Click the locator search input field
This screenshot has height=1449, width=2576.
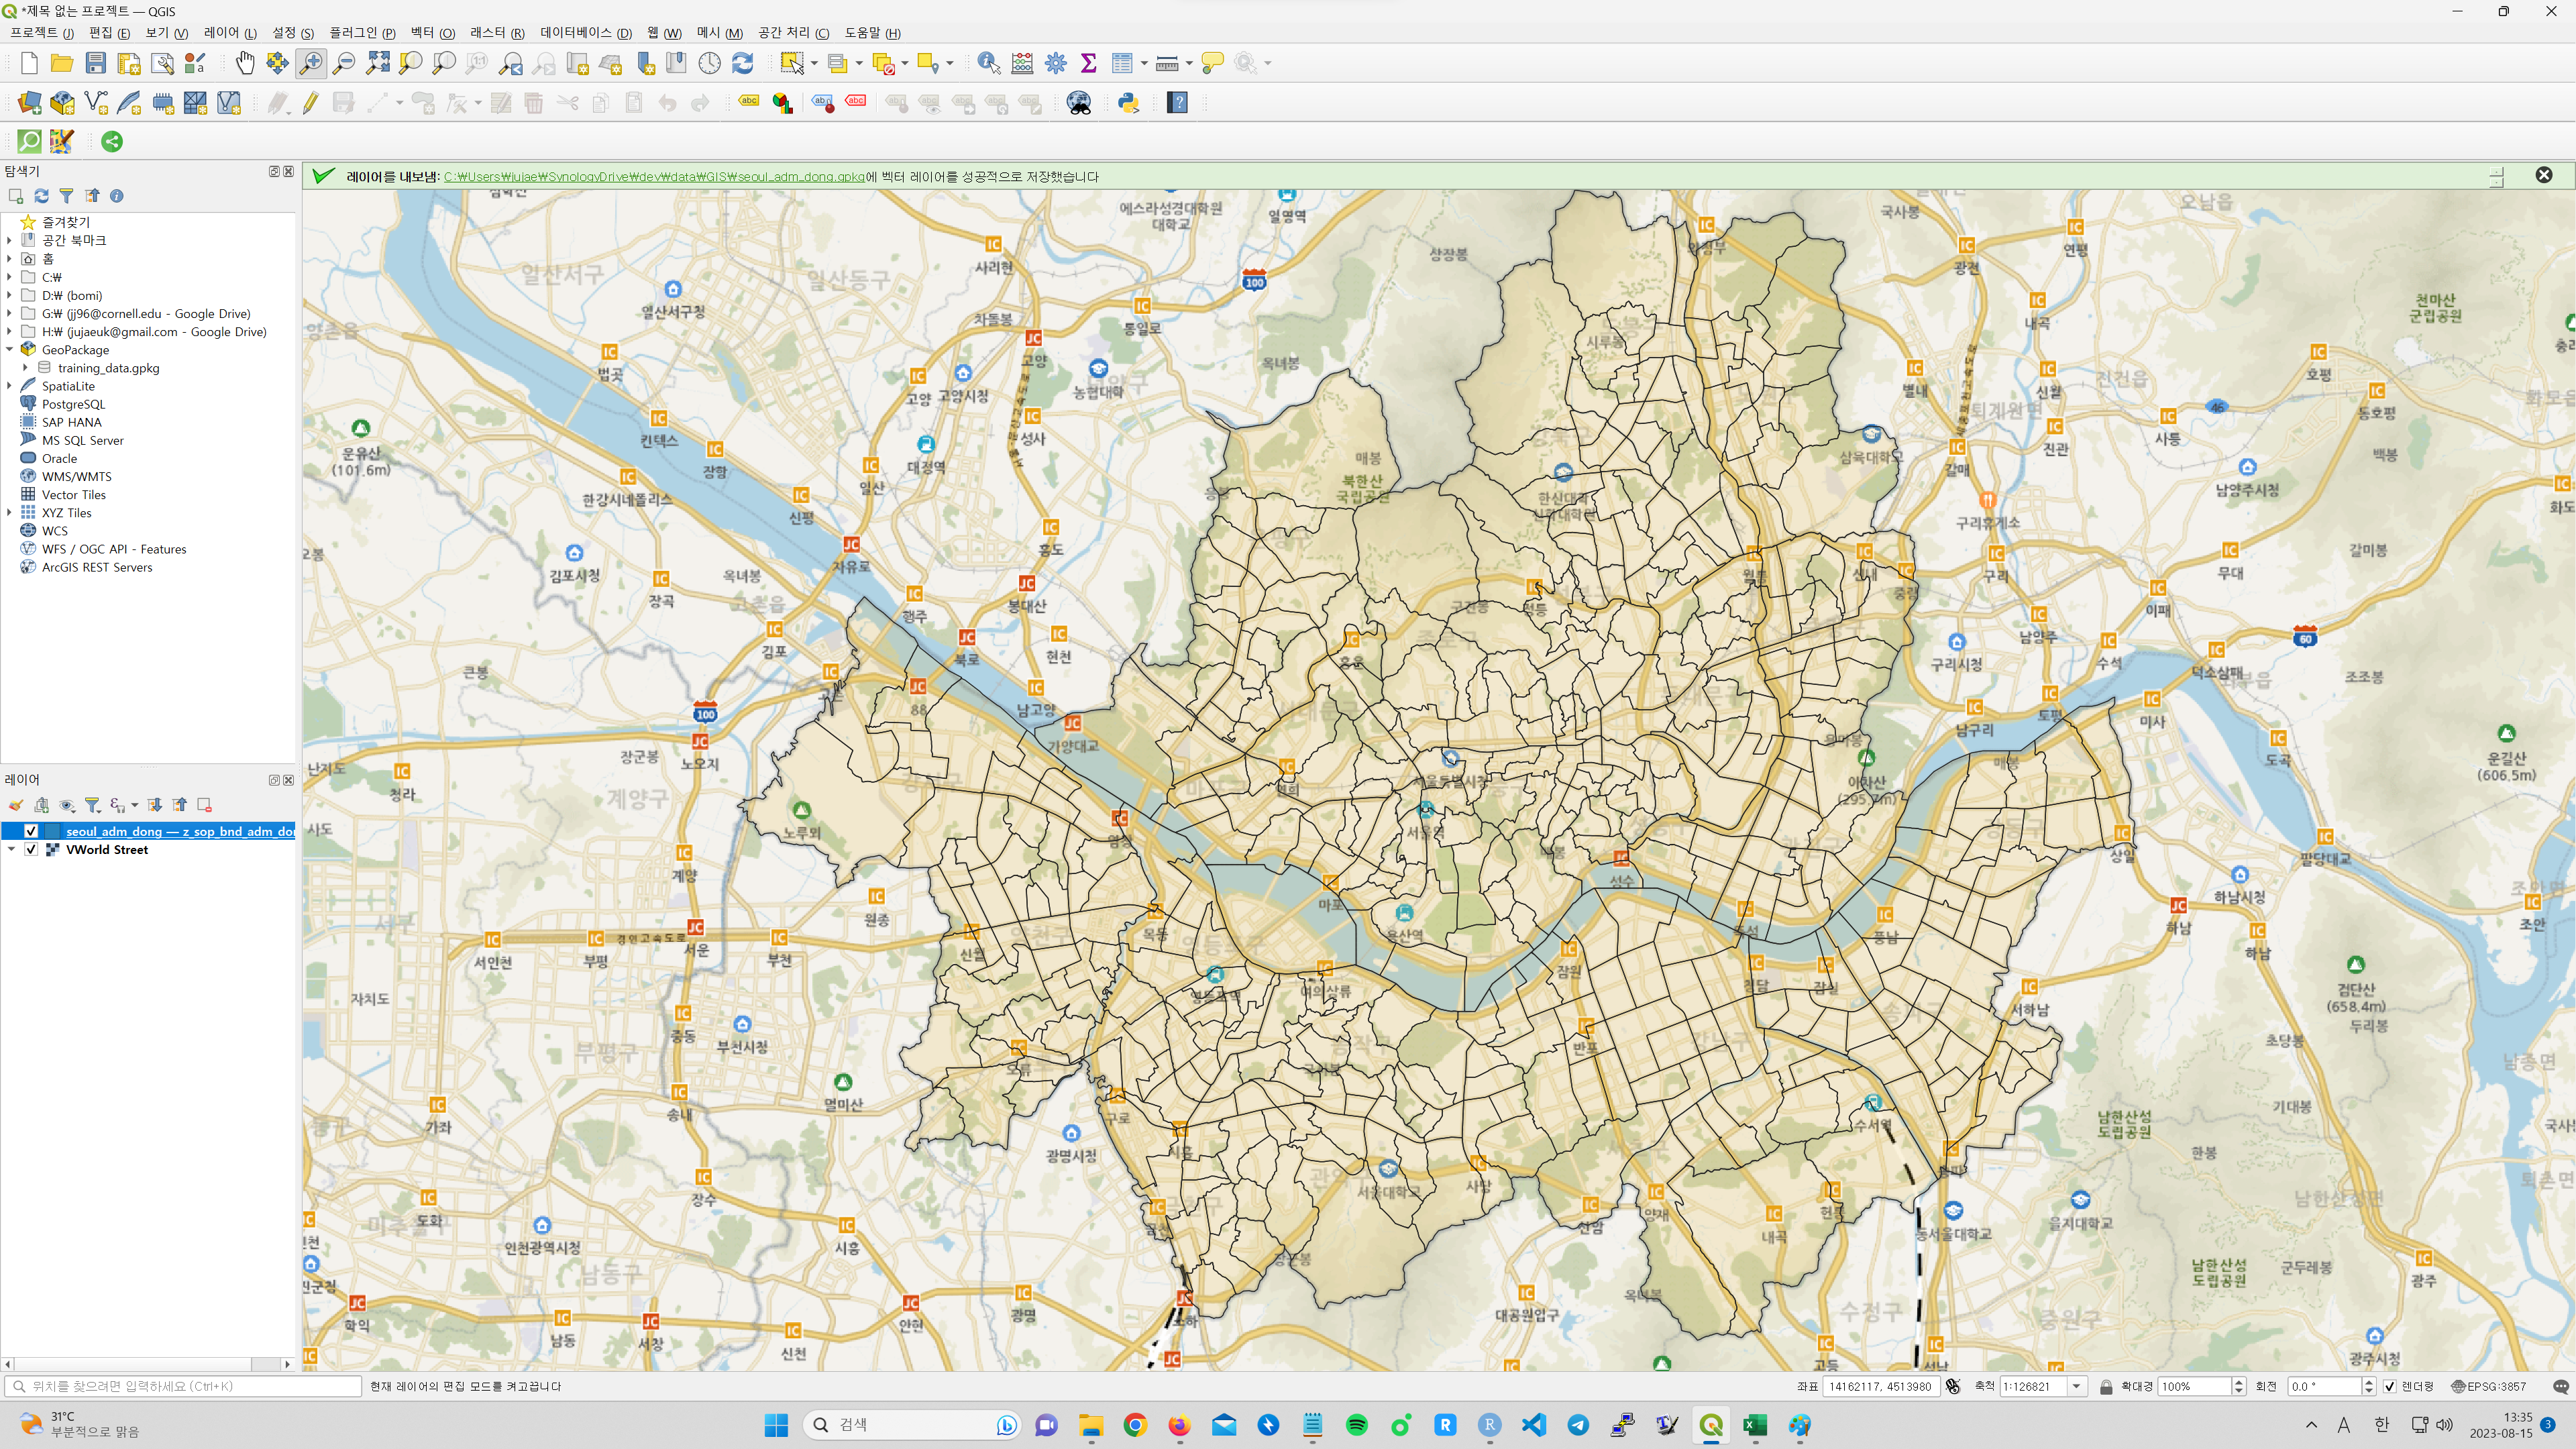[190, 1386]
